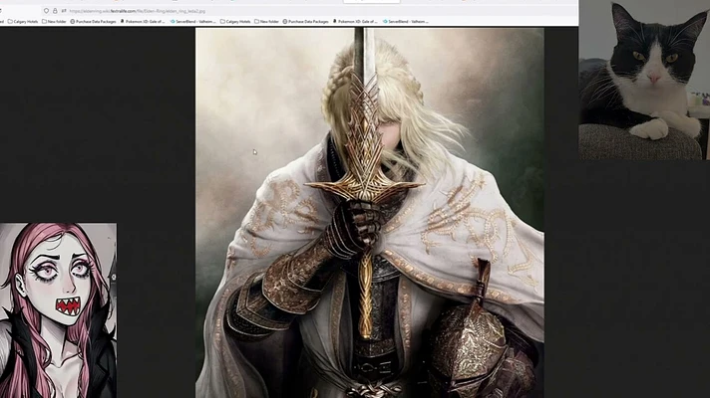Click the pink-haired avatar overlay image
This screenshot has width=710, height=398.
(58, 310)
